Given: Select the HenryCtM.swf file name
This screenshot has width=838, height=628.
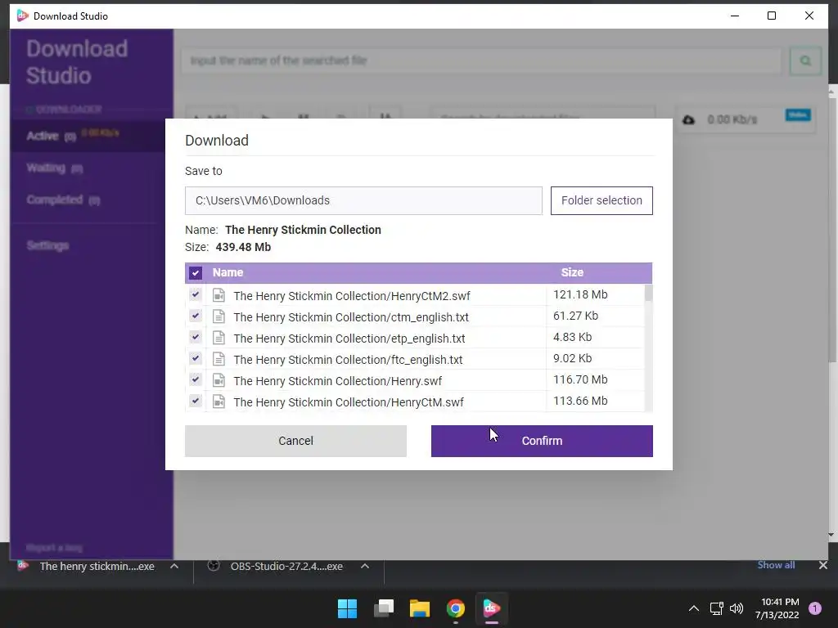Looking at the screenshot, I should click(x=349, y=402).
